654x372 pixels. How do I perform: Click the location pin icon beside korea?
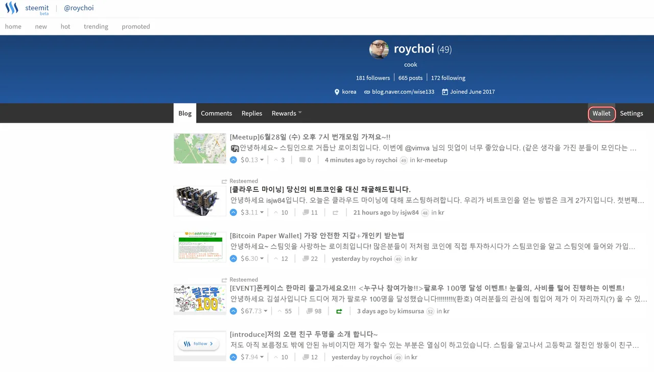click(337, 92)
